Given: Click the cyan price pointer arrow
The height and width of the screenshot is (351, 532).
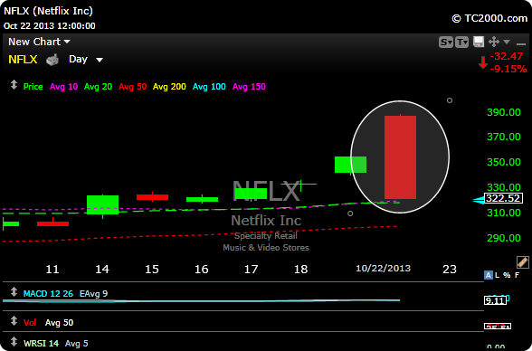Looking at the screenshot, I should pyautogui.click(x=479, y=201).
